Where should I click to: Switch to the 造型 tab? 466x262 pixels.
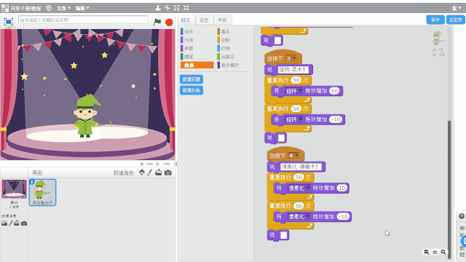(x=204, y=20)
